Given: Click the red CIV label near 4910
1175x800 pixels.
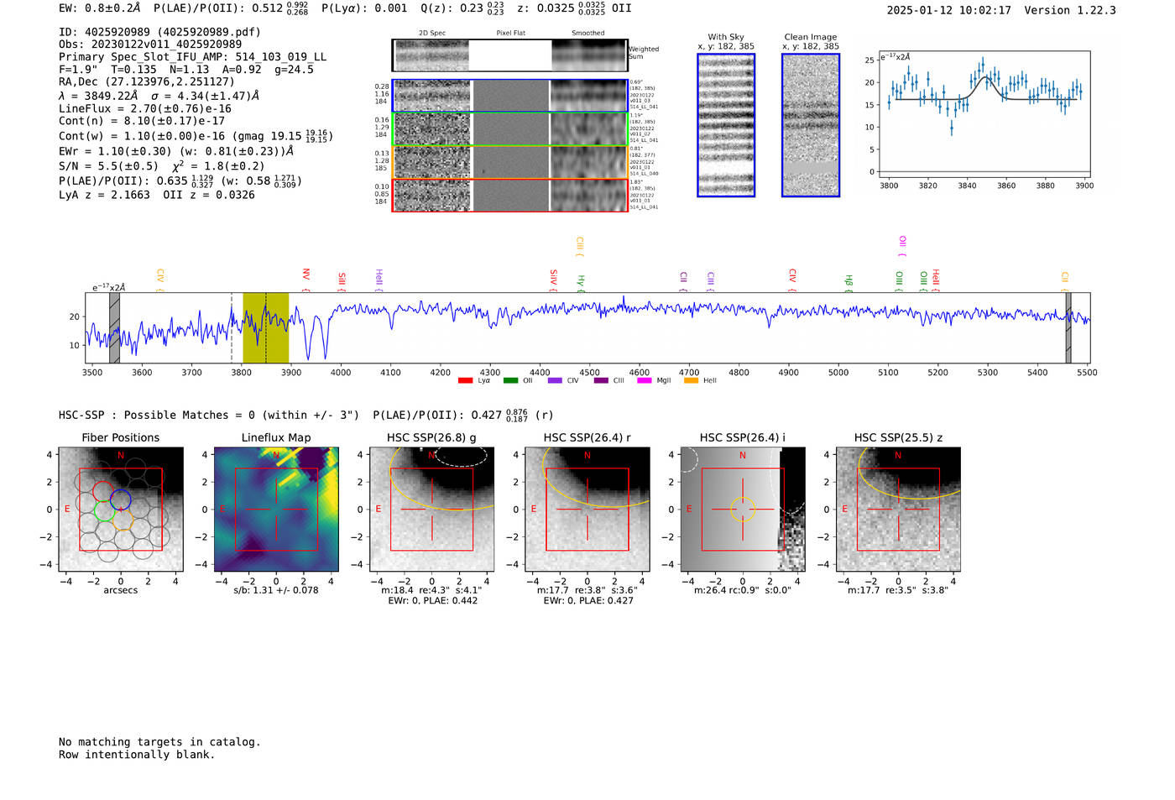Looking at the screenshot, I should click(792, 280).
